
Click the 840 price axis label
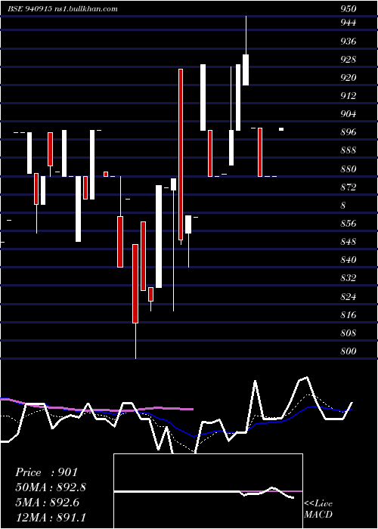click(x=349, y=260)
